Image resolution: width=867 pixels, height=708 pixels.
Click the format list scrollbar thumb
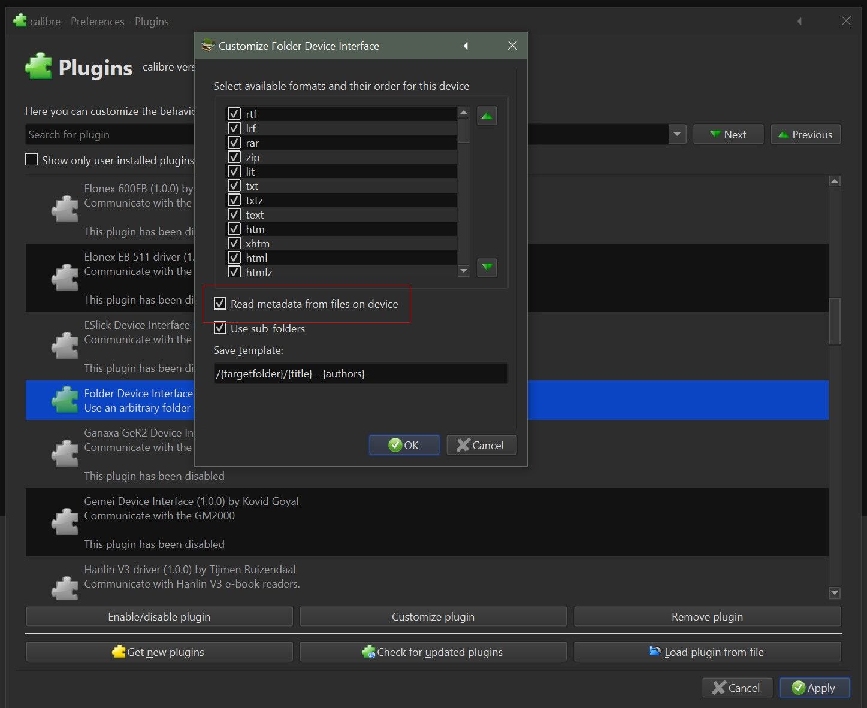(463, 130)
